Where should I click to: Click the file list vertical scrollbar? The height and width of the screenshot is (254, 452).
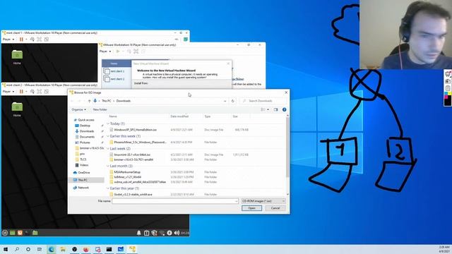287,147
